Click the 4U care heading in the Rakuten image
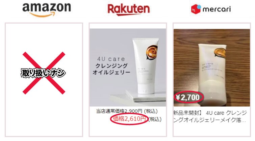Image resolution: width=255 pixels, height=141 pixels. [x=111, y=59]
